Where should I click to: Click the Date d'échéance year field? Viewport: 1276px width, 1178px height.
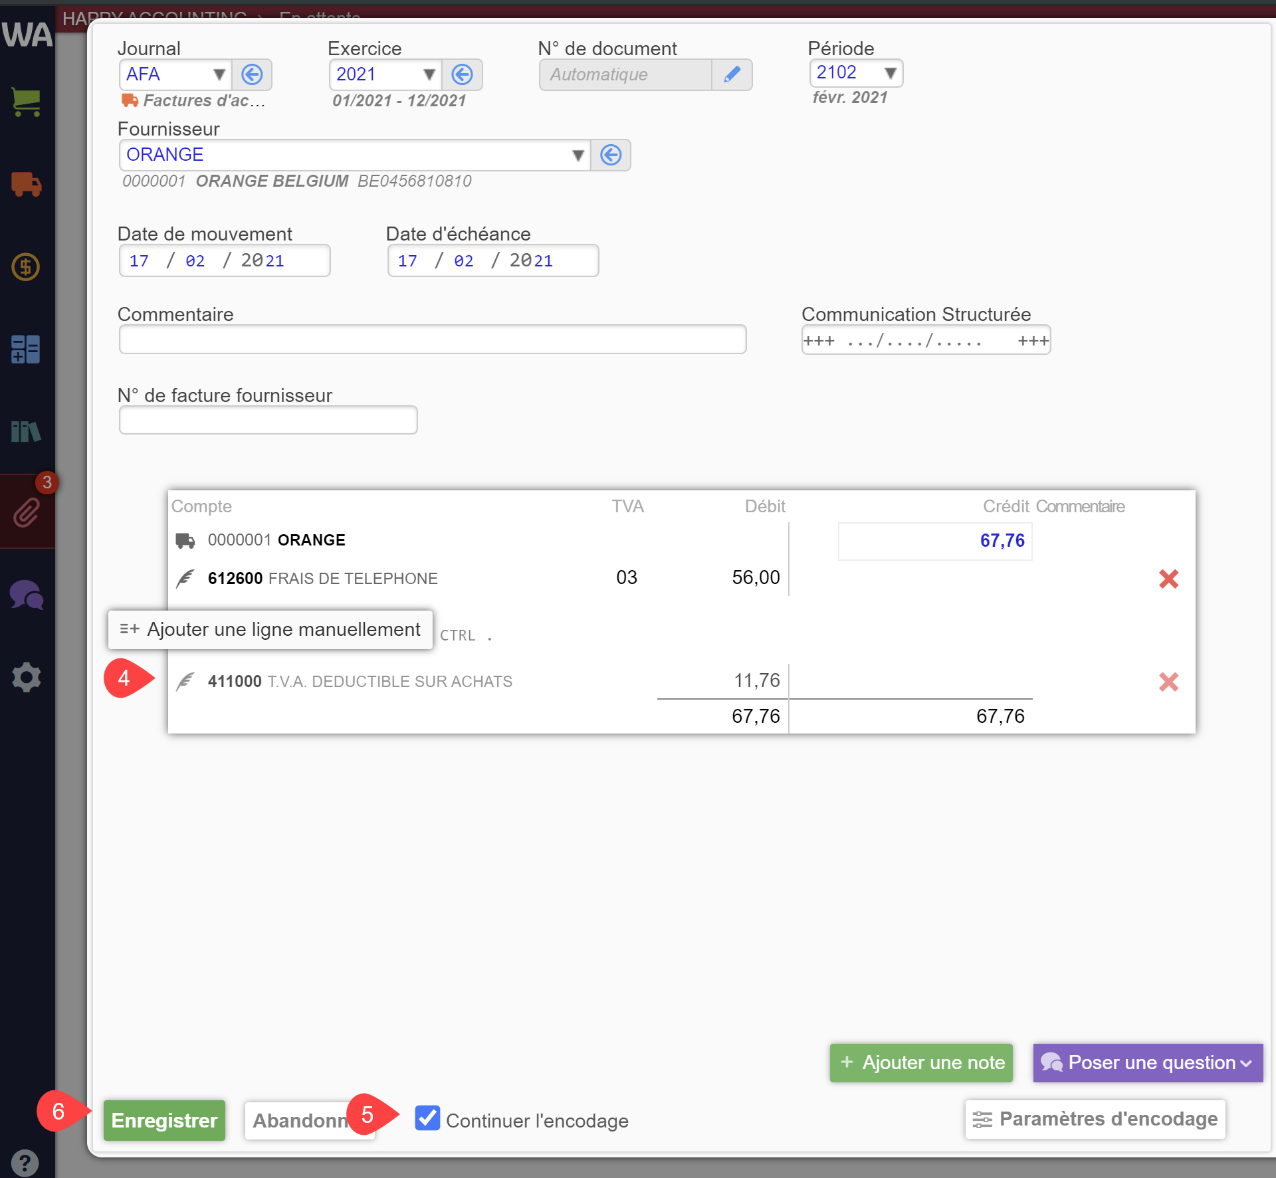531,260
